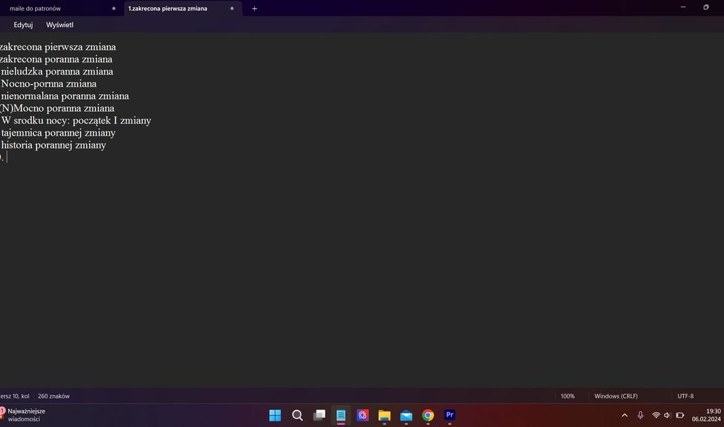
Task: Click the text line "tajemnica porannej zmiany"
Action: (58, 133)
